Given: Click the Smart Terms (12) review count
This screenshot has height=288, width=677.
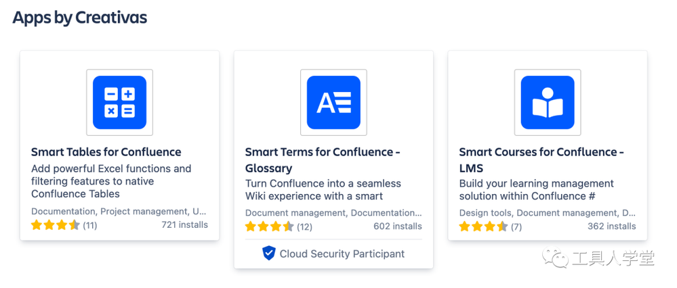Looking at the screenshot, I should pyautogui.click(x=304, y=227).
